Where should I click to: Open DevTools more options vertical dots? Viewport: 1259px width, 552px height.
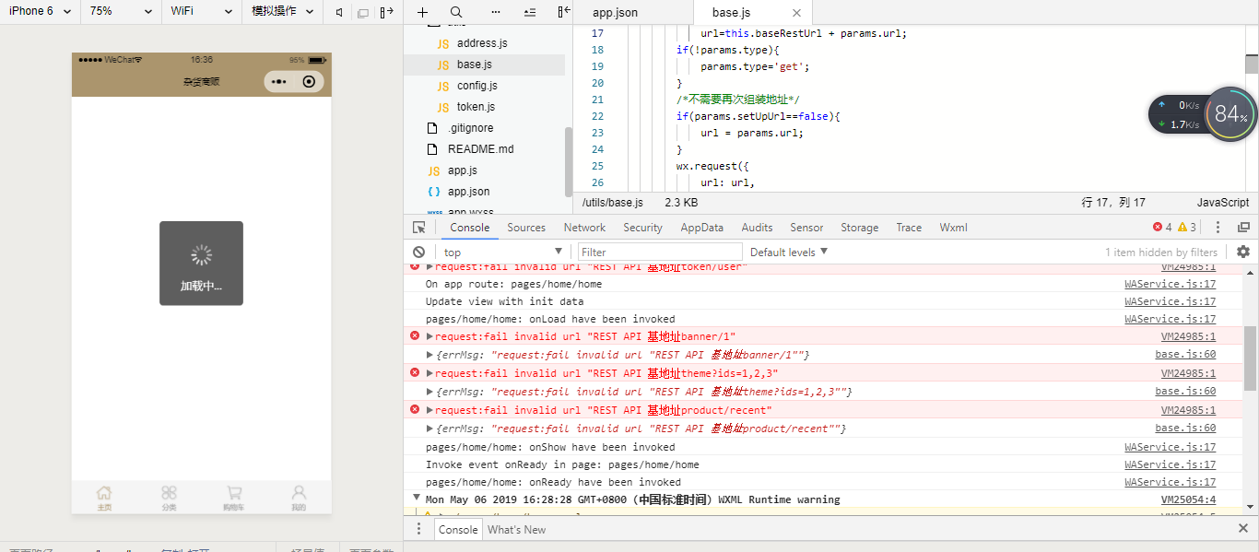click(1218, 228)
